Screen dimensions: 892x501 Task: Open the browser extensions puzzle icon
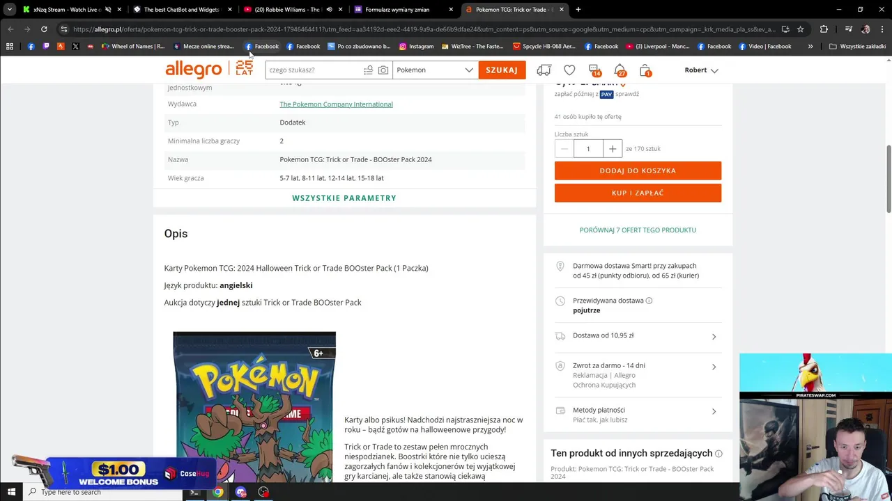pyautogui.click(x=824, y=29)
